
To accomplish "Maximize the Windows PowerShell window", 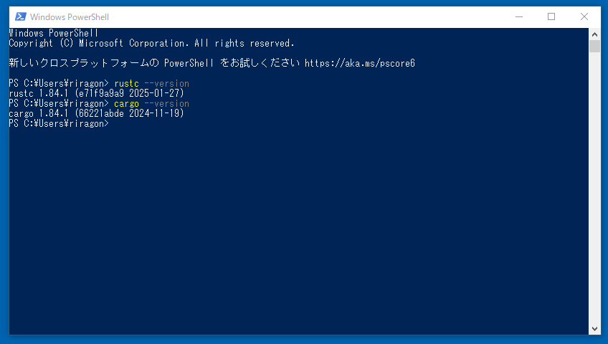I will pyautogui.click(x=551, y=16).
